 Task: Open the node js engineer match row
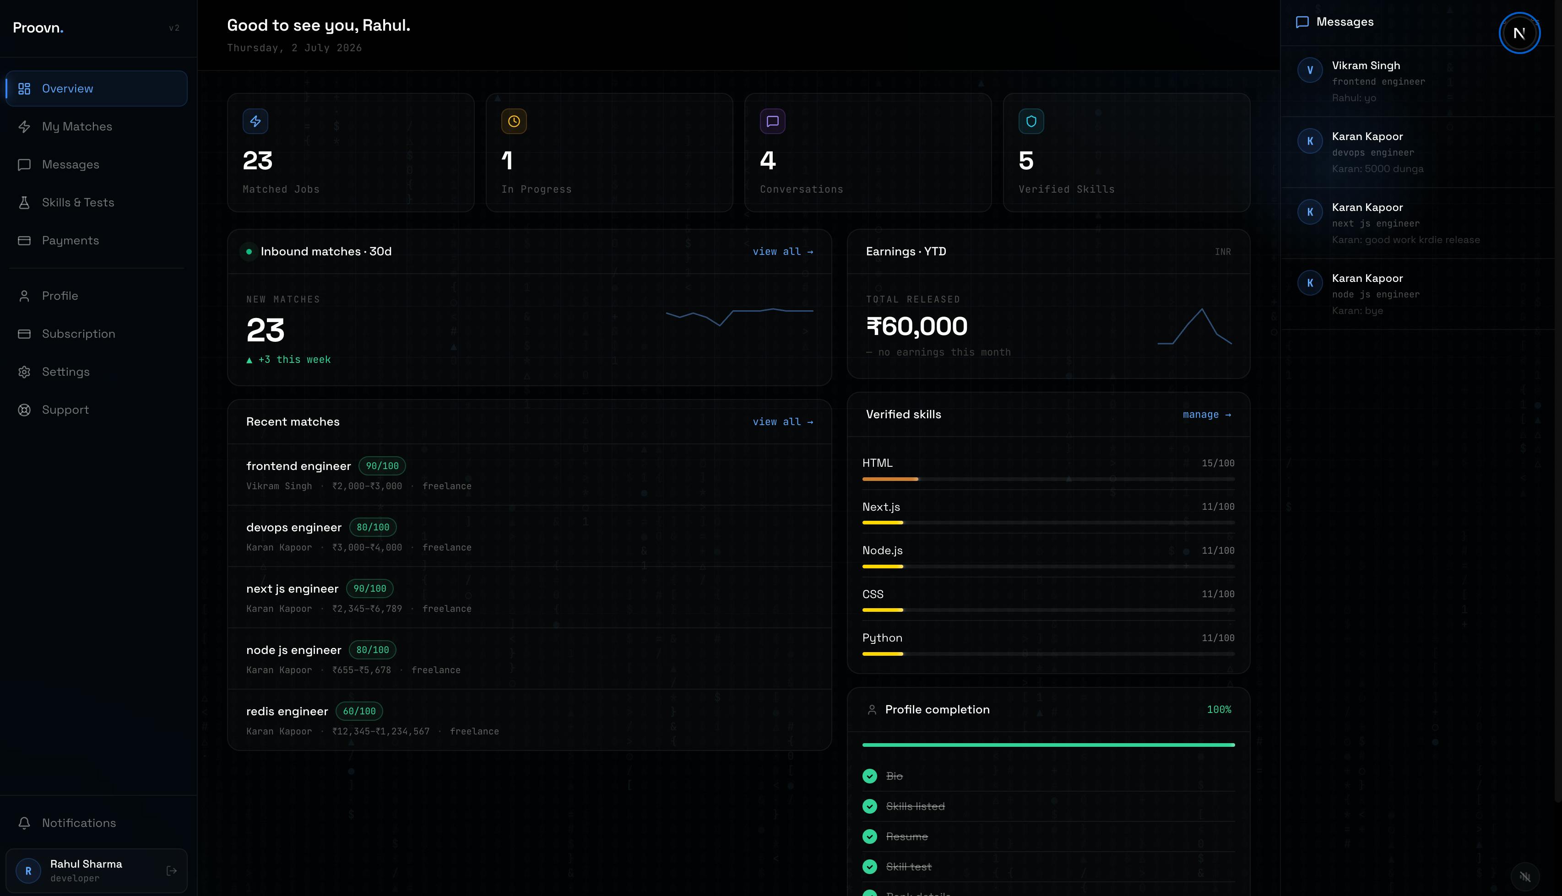point(529,659)
